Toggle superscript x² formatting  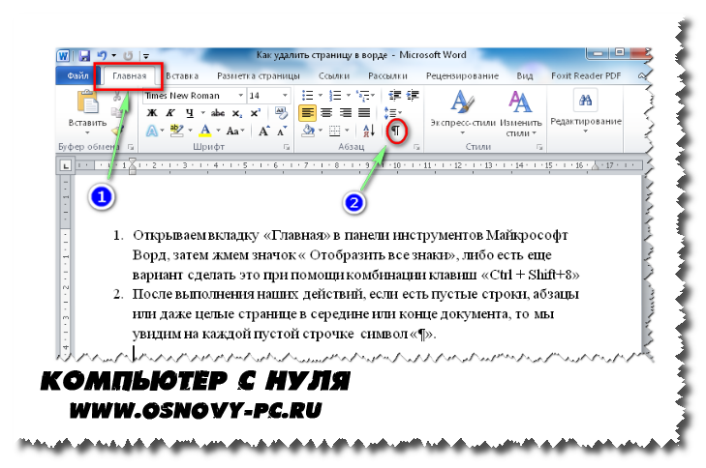(256, 113)
